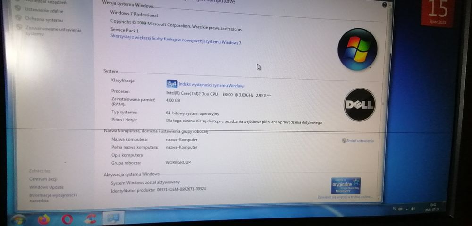Click the 'Windows 7 Professional' text
This screenshot has height=226, width=472.
coord(134,14)
